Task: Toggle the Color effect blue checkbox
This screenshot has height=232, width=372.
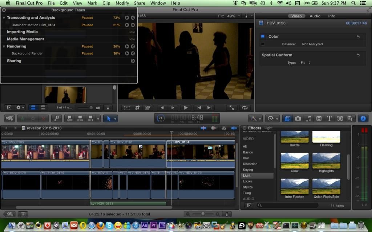Action: pyautogui.click(x=263, y=37)
